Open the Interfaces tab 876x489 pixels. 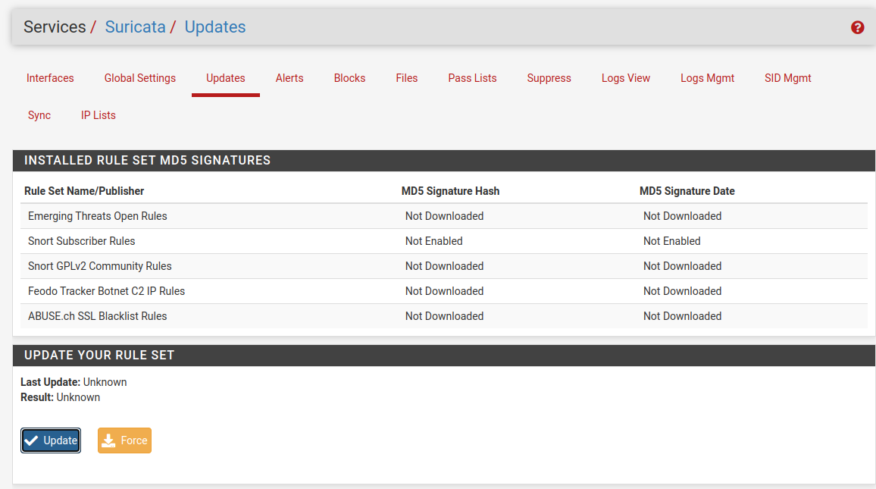click(50, 78)
